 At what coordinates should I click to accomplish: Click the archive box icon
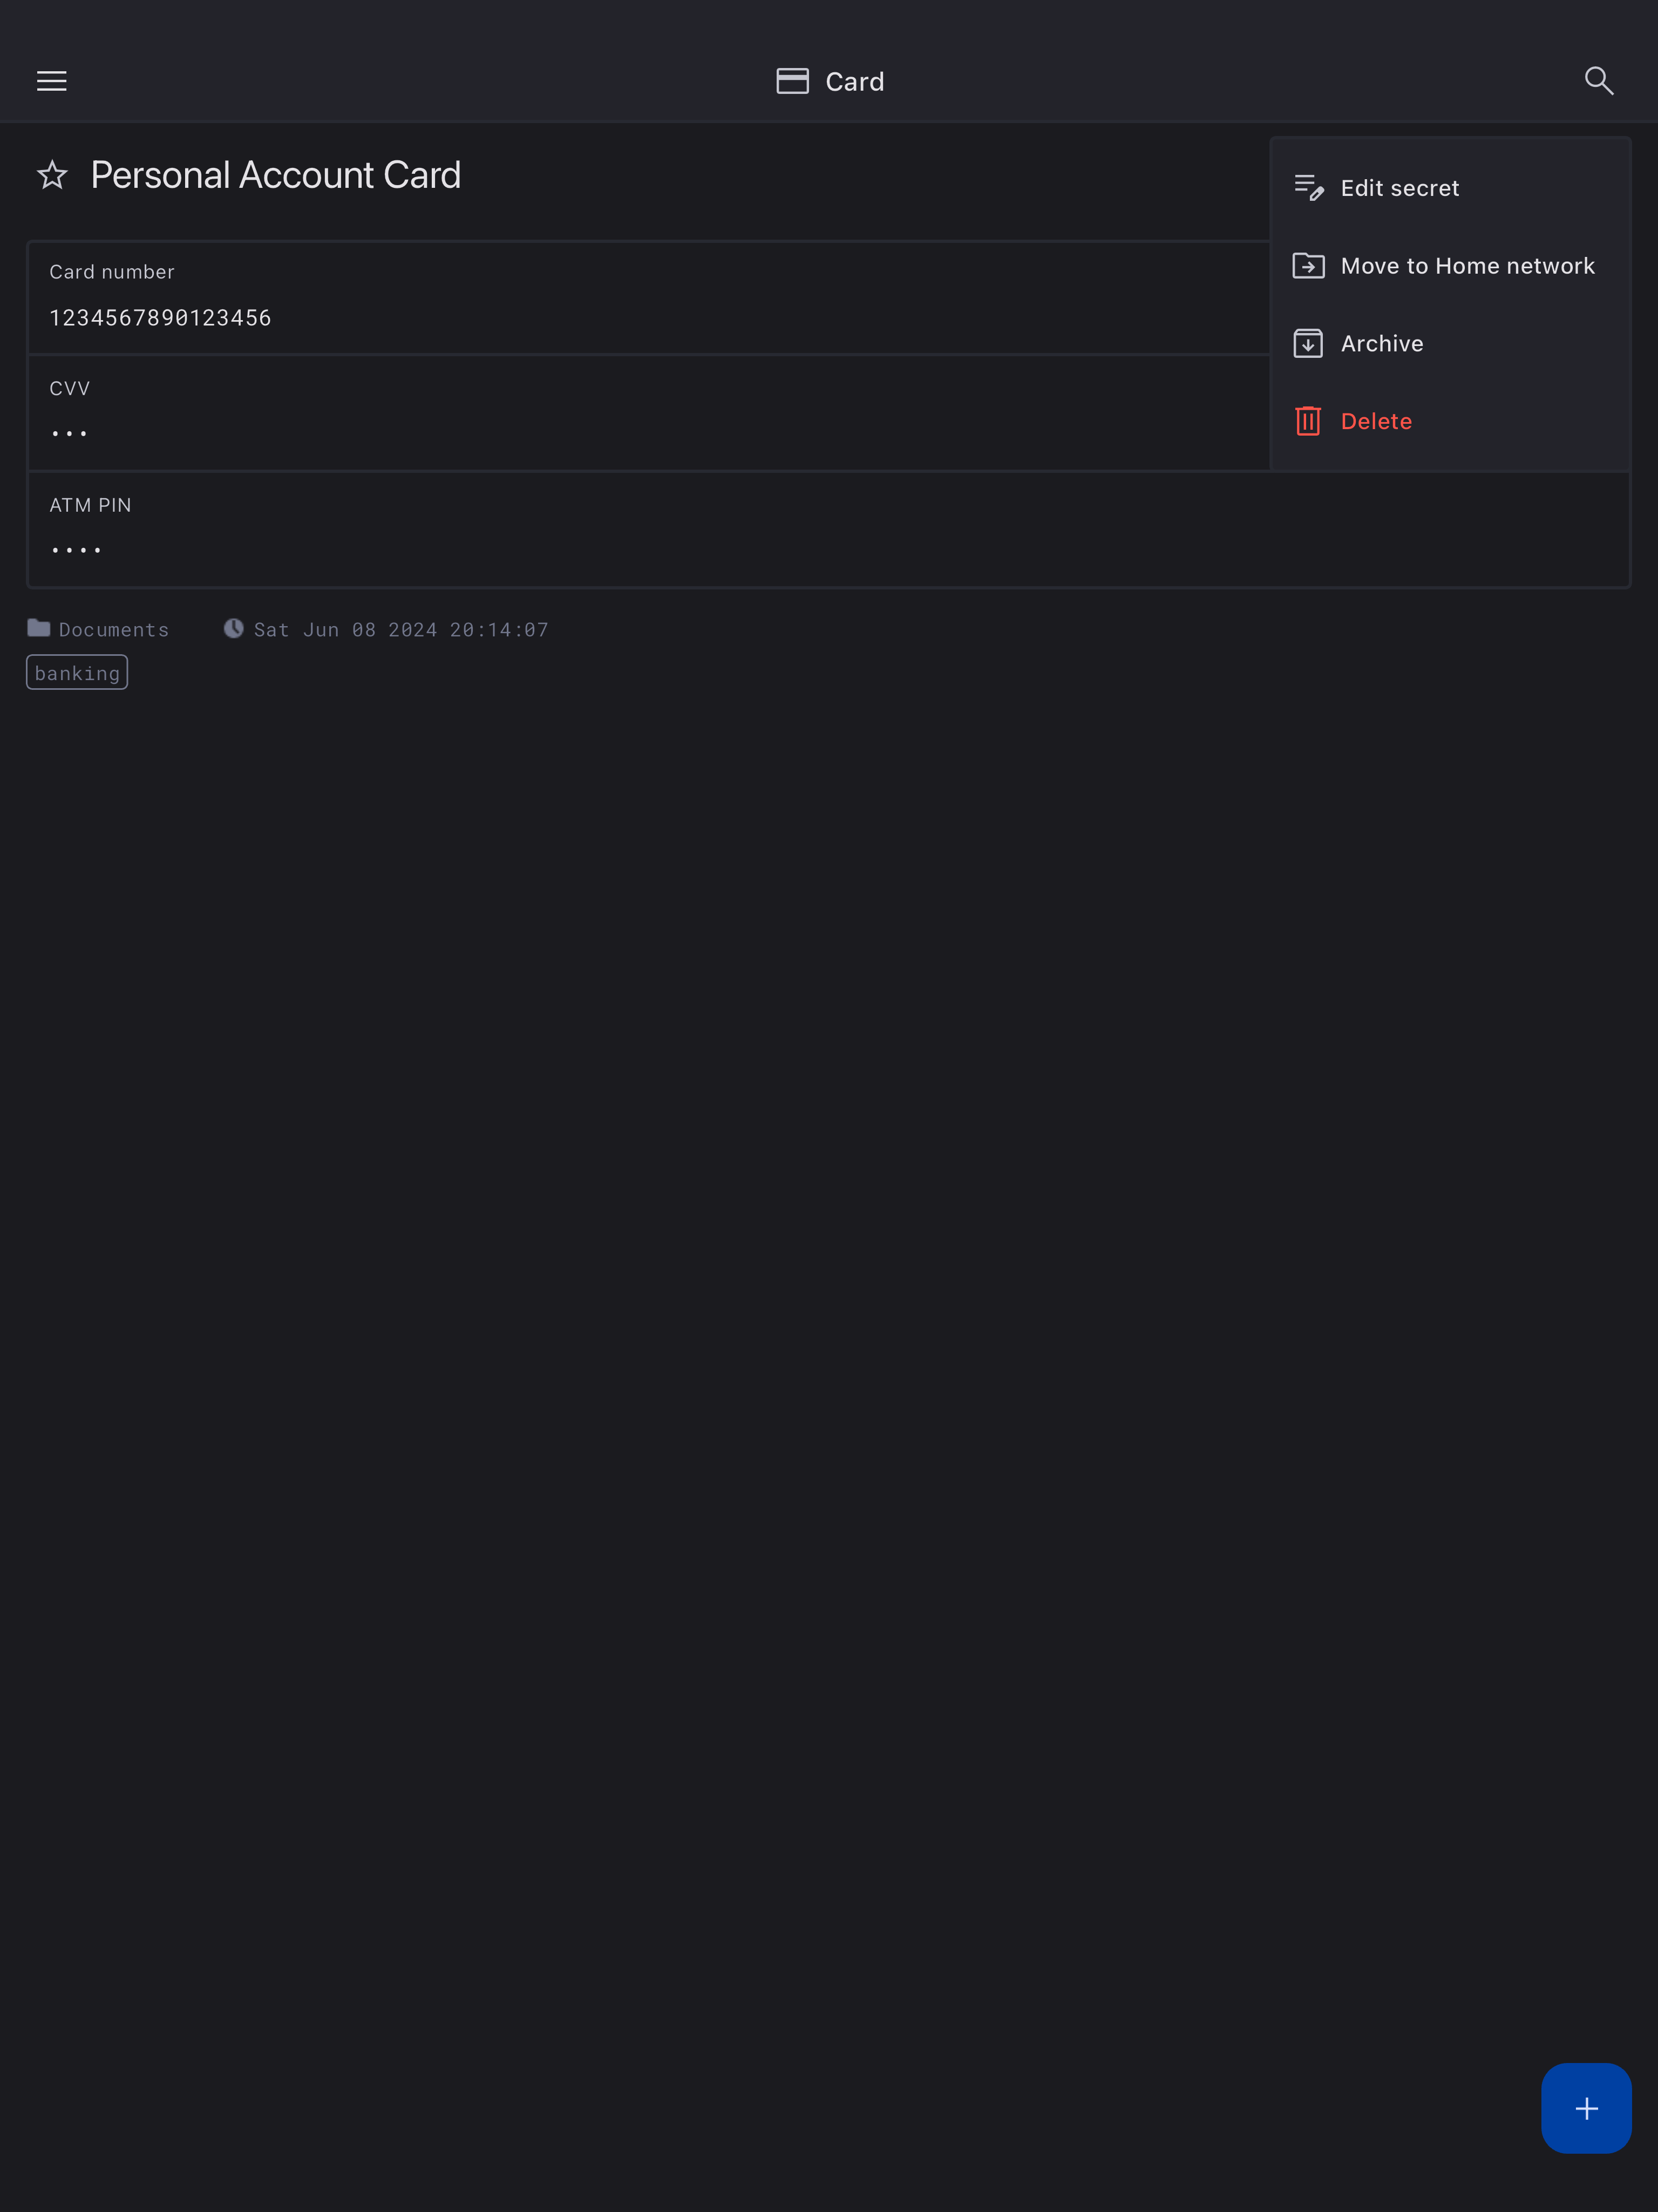tap(1308, 344)
